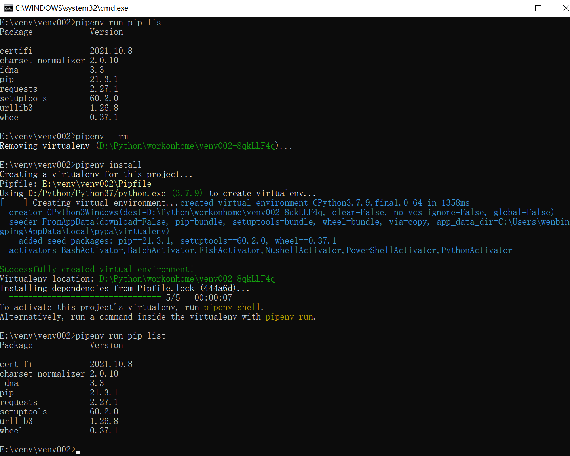The height and width of the screenshot is (456, 570).
Task: Click 'charset-normalizer' in the top package list
Action: coord(42,61)
